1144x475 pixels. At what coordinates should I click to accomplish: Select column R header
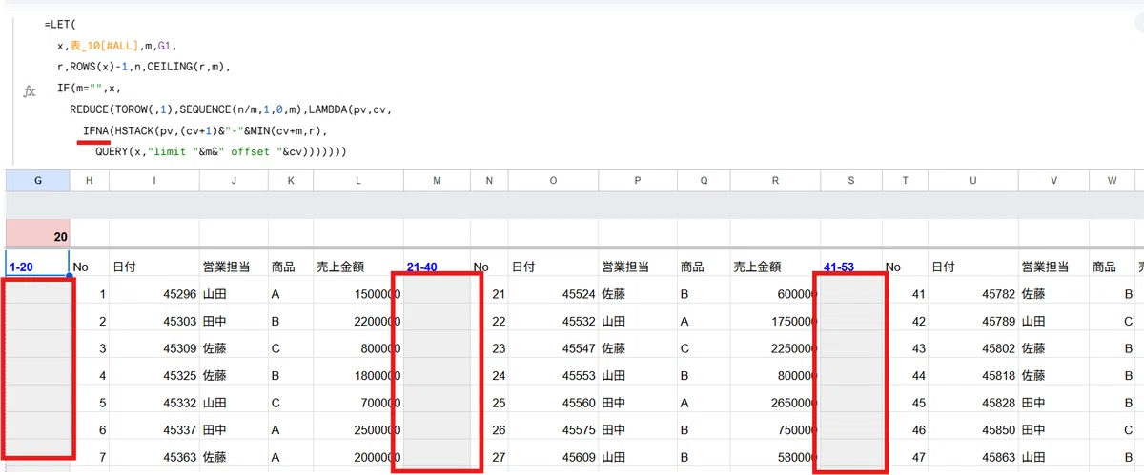[775, 180]
